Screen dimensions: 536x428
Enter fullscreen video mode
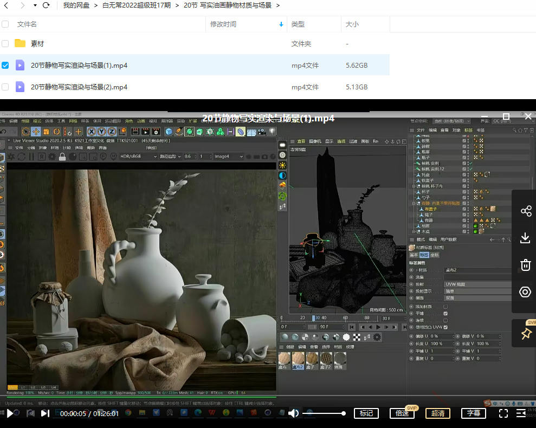[x=503, y=413]
